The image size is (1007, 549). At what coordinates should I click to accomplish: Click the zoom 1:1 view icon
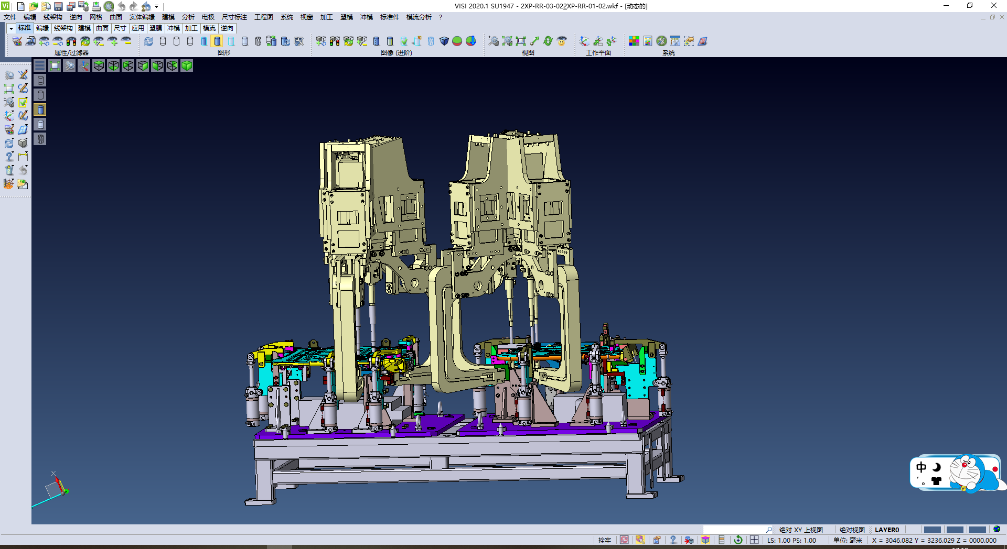tap(521, 41)
